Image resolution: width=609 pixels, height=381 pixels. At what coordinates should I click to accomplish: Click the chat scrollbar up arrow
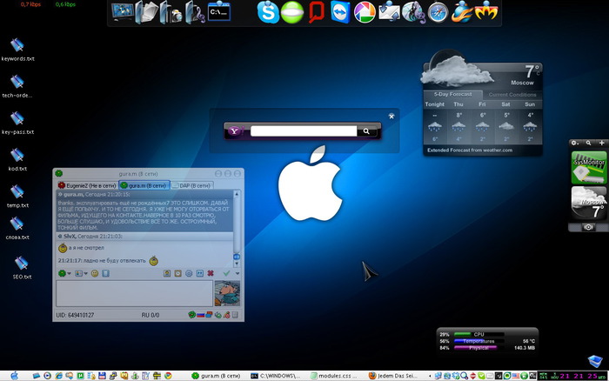pos(237,193)
